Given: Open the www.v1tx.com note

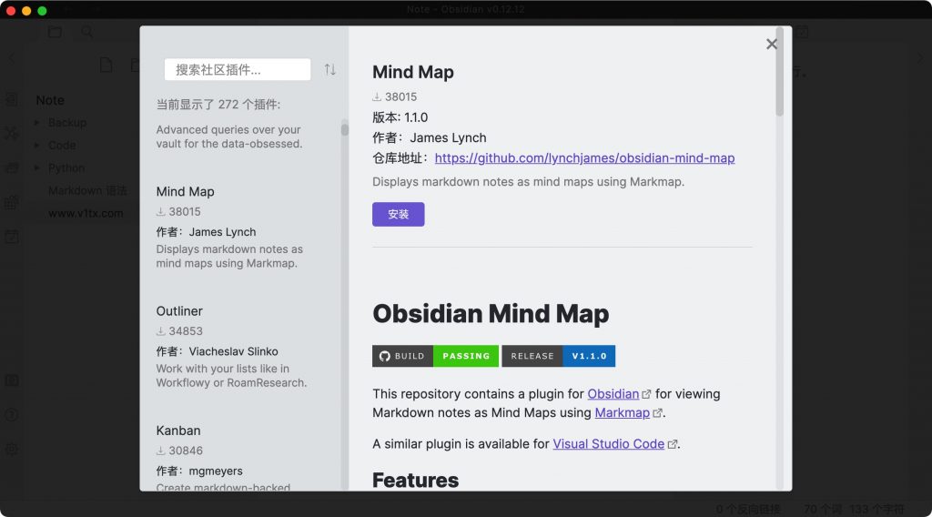Looking at the screenshot, I should 86,213.
